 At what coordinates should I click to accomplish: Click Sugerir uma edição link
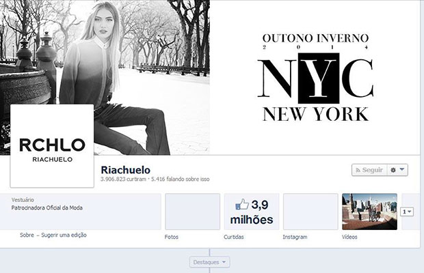[64, 235]
